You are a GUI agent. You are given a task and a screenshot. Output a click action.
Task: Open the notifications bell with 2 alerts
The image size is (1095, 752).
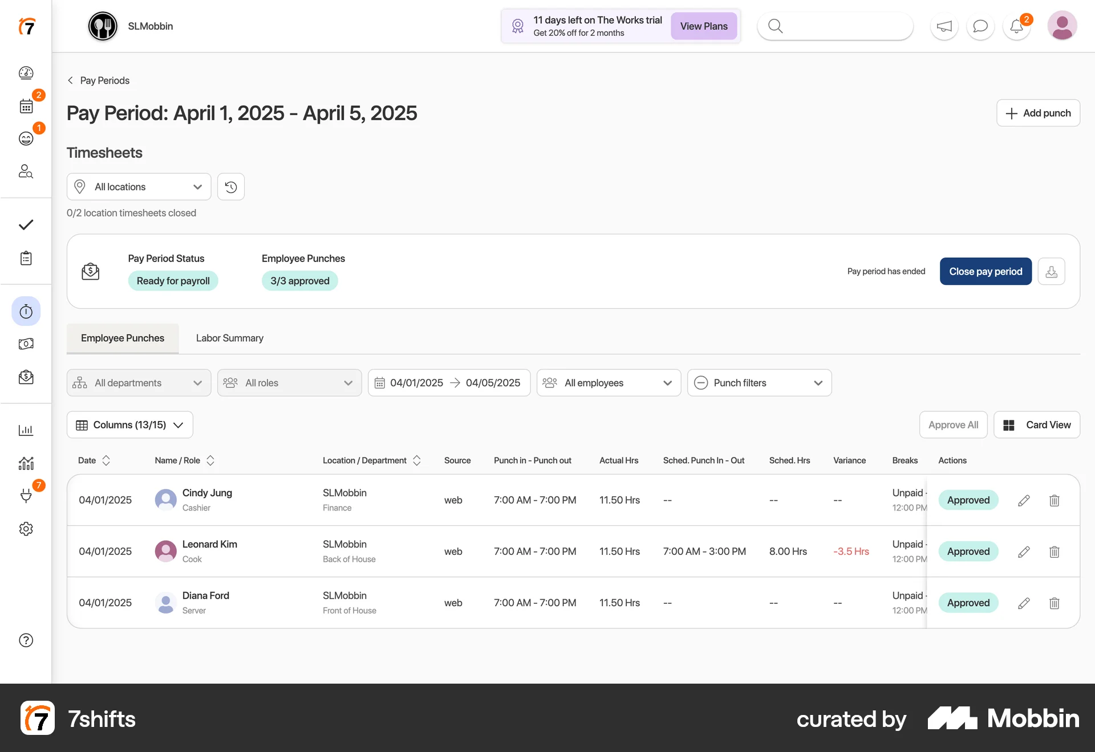click(1017, 26)
